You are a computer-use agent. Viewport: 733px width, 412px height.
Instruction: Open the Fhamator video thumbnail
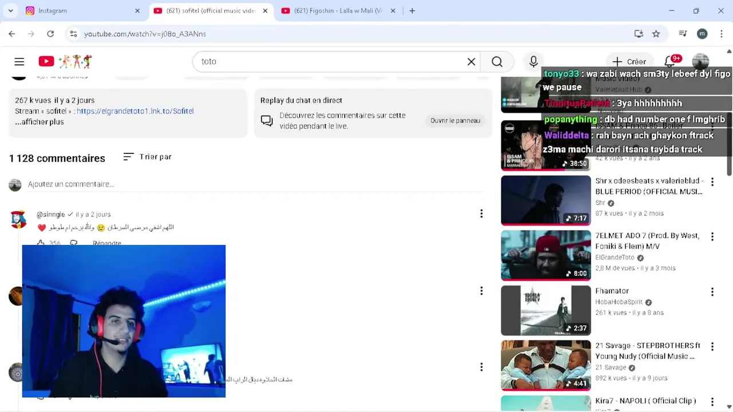click(x=546, y=310)
